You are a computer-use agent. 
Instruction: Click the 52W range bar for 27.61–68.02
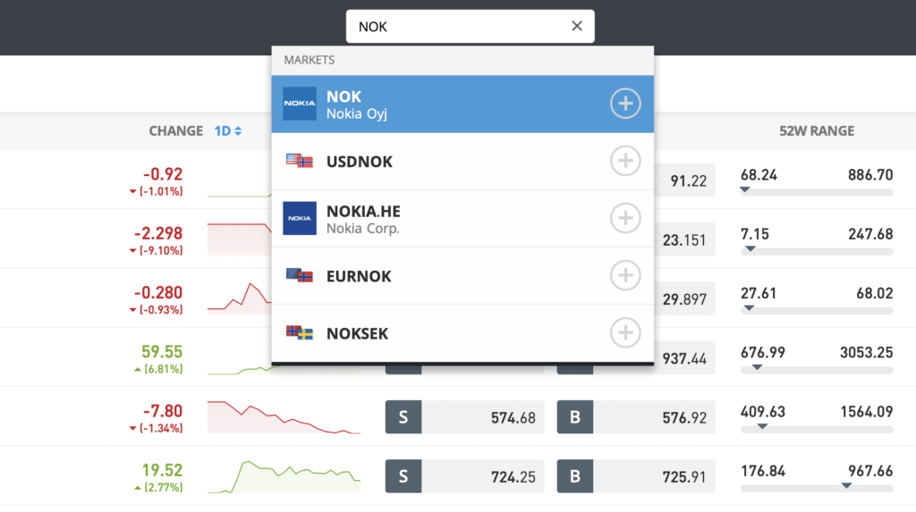(817, 311)
